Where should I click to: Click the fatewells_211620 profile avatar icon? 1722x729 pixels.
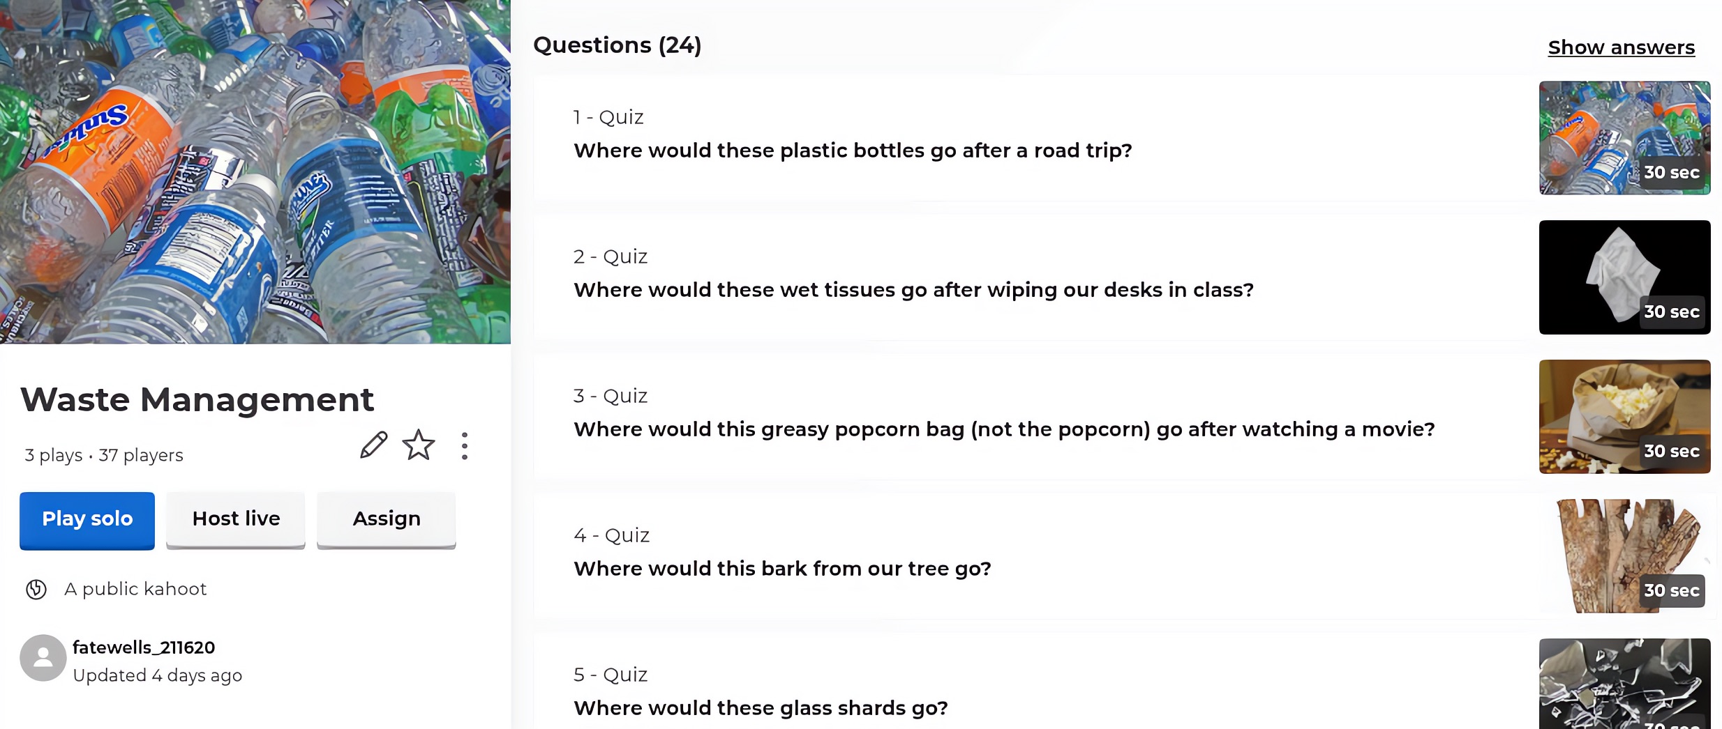[x=43, y=657]
